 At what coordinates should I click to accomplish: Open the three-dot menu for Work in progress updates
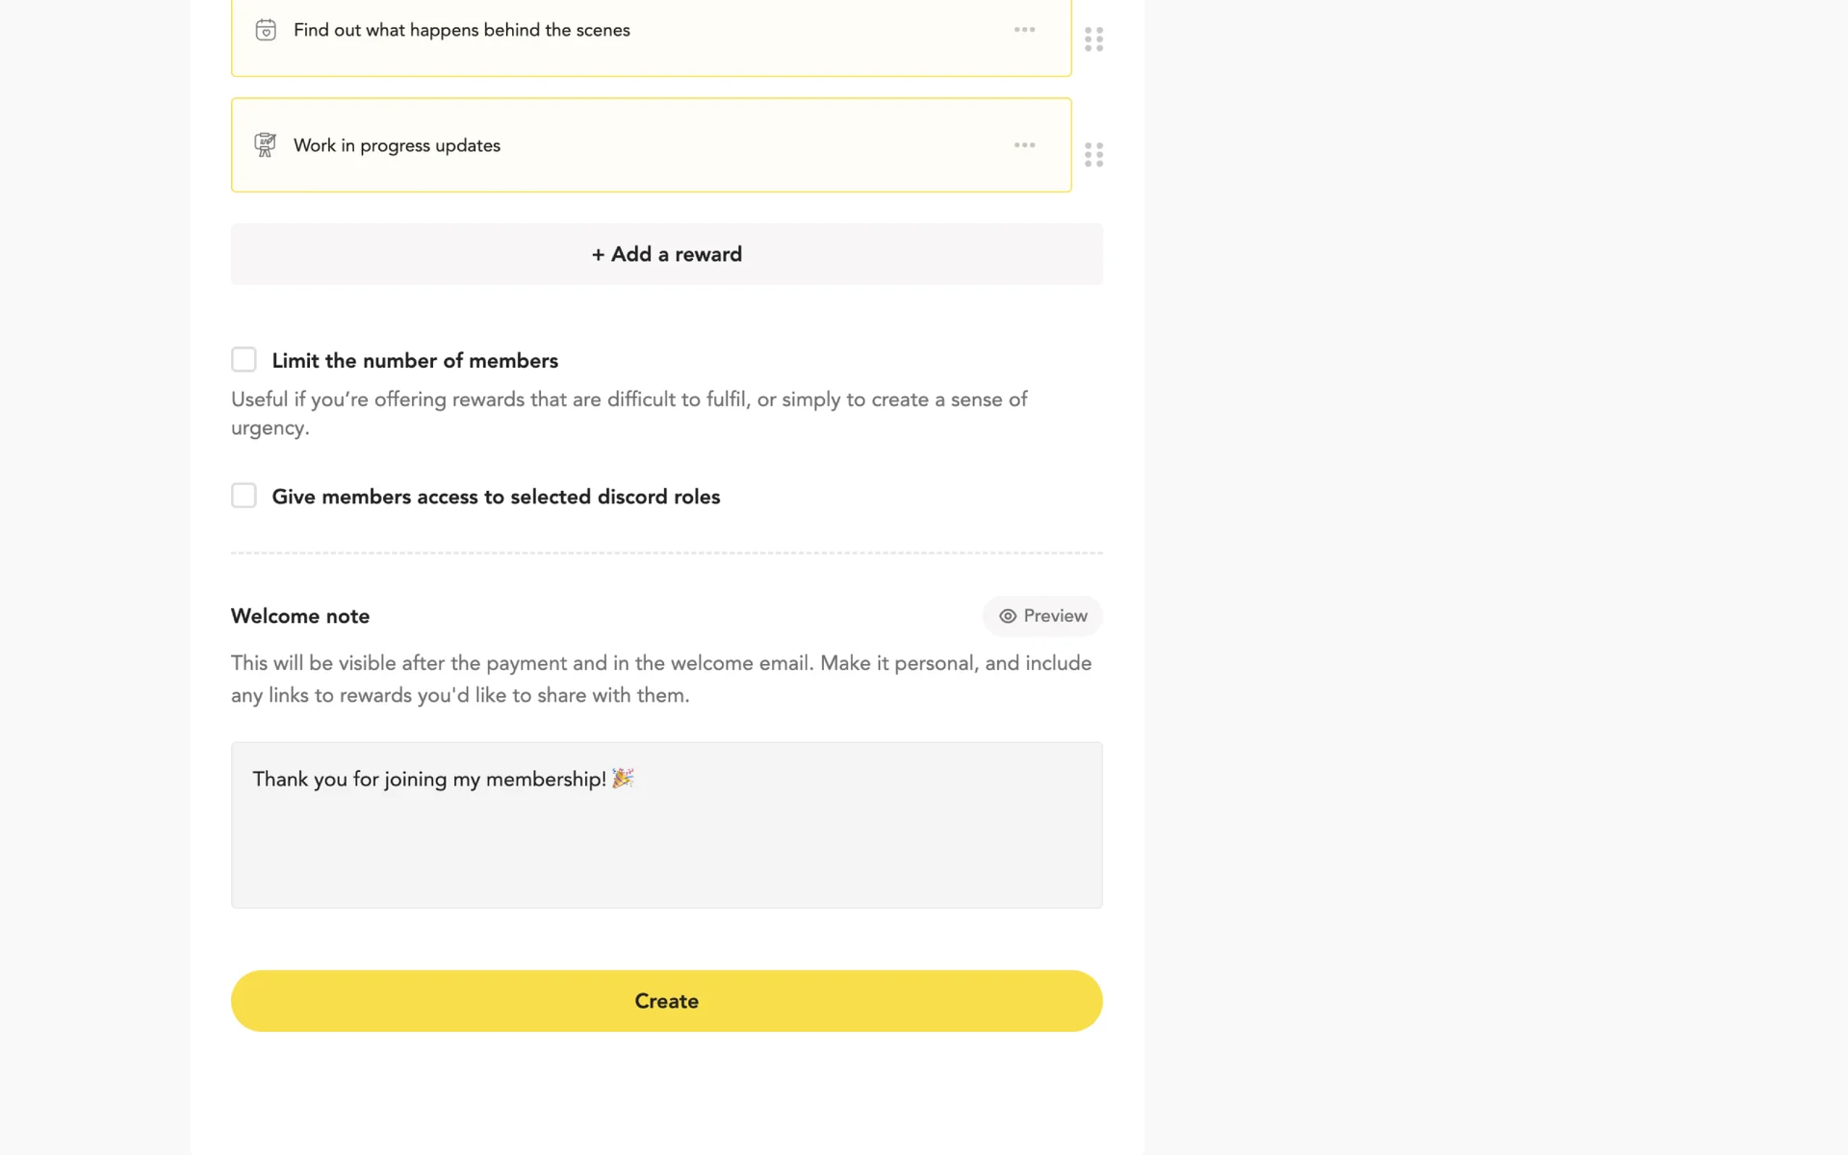1024,145
